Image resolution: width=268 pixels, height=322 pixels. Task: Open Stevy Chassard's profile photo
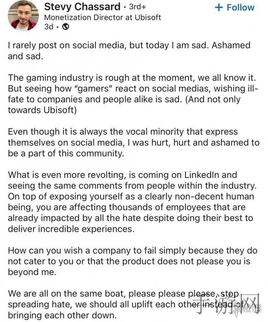point(23,16)
